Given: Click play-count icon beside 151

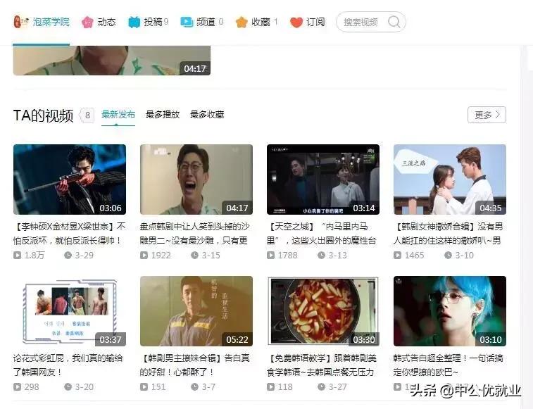Looking at the screenshot, I should tap(144, 386).
